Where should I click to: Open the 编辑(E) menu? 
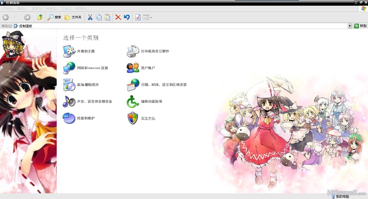coord(22,9)
